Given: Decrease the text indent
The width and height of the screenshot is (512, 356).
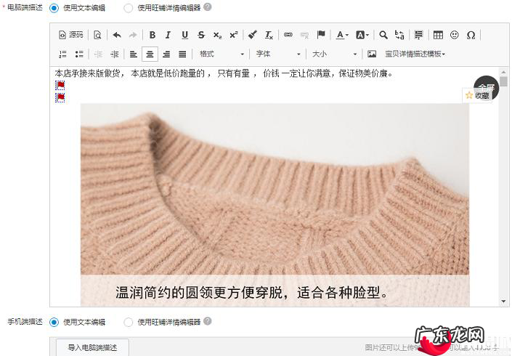Looking at the screenshot, I should (x=98, y=54).
